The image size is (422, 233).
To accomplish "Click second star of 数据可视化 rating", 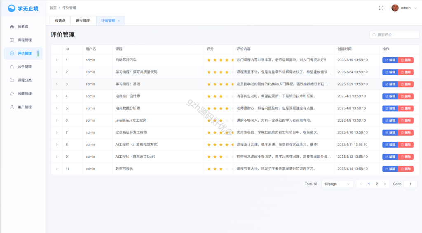I will click(215, 169).
